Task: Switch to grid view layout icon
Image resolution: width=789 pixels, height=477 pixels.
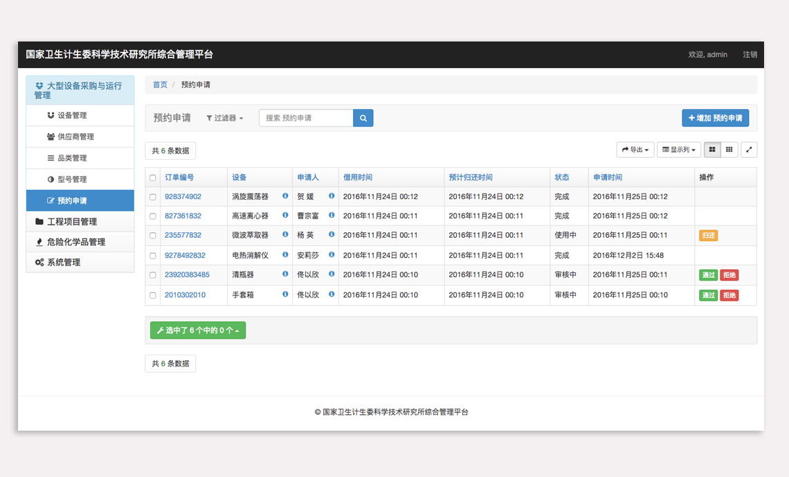Action: (x=729, y=150)
